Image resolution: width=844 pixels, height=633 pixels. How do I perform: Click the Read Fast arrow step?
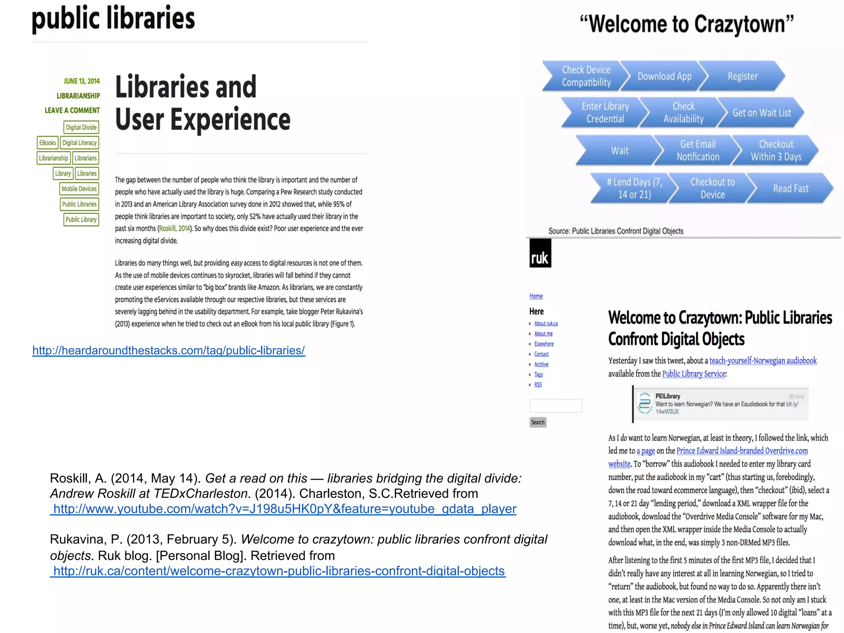click(x=790, y=188)
